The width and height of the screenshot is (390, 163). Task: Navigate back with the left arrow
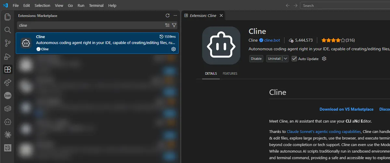click(288, 6)
